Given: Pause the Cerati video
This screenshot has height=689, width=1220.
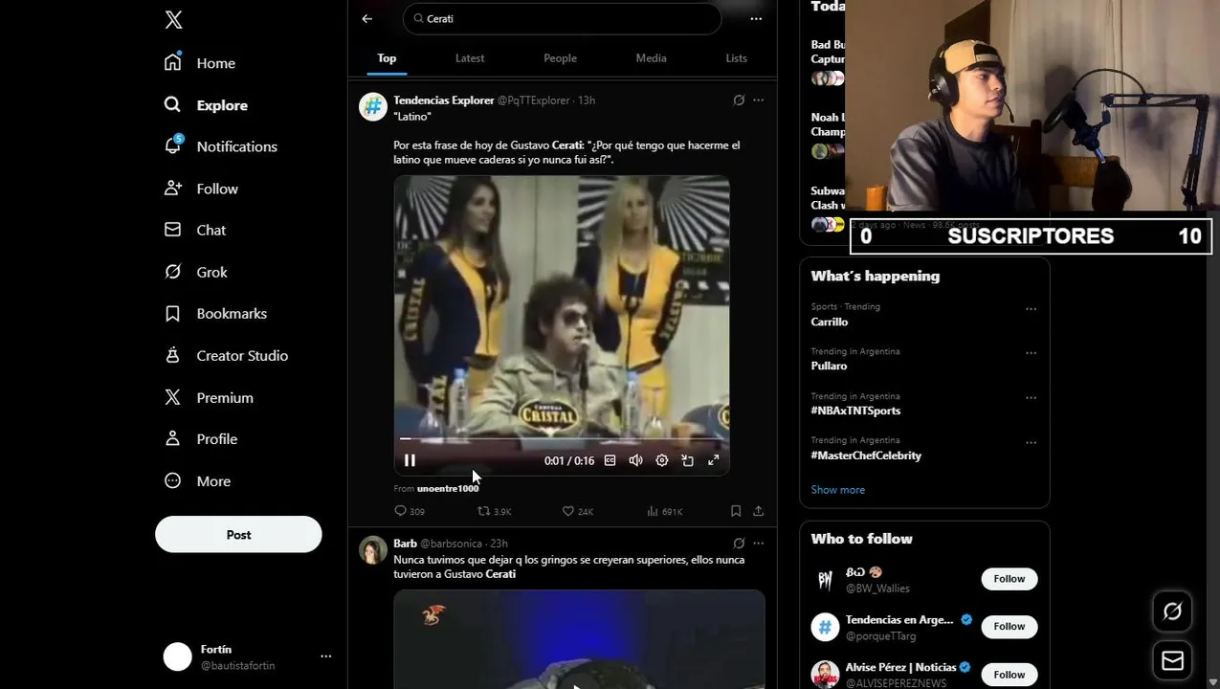Looking at the screenshot, I should [410, 460].
